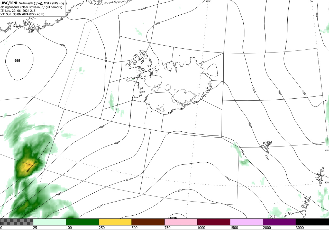Select the pink 750–1000 legend swatch
Screen dimensions: 329x230
pos(181,222)
